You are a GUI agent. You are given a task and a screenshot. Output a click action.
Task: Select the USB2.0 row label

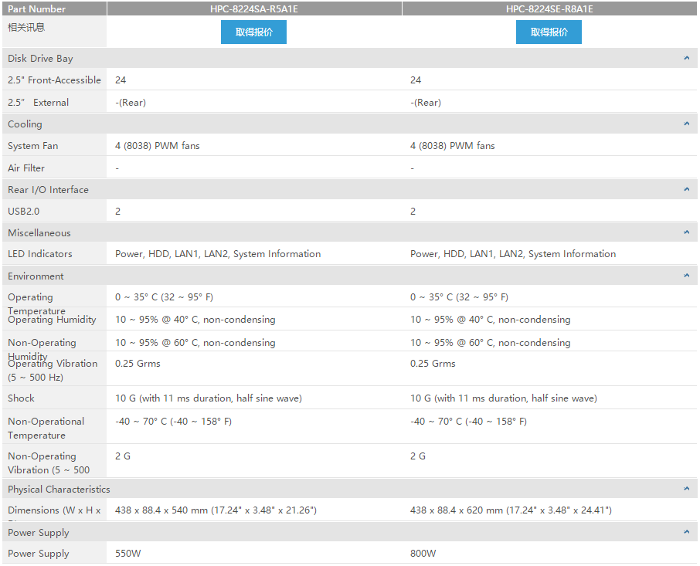click(23, 212)
